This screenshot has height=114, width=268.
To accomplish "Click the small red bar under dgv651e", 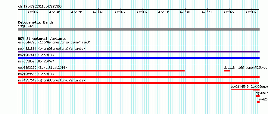I will tap(258, 96).
